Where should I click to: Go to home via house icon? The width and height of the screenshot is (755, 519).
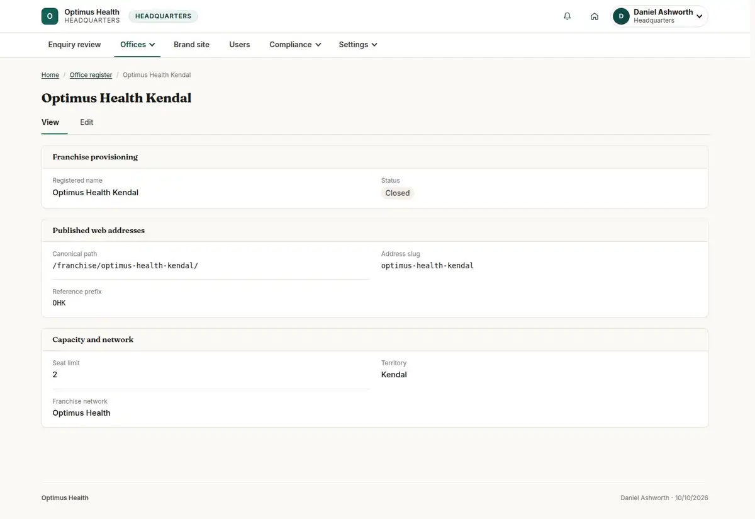click(x=595, y=16)
